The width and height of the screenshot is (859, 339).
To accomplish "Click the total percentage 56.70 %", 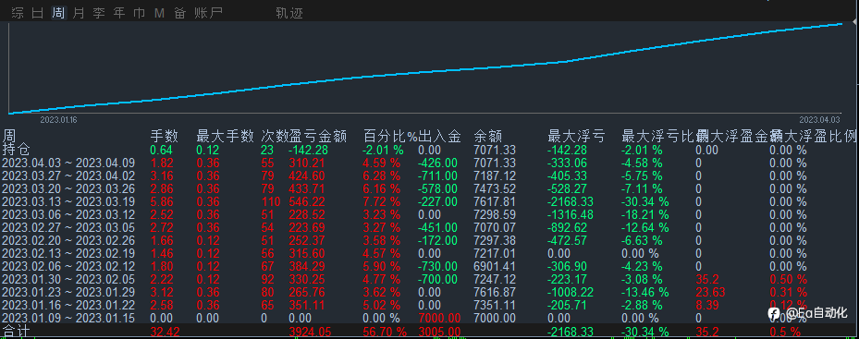I will 386,332.
